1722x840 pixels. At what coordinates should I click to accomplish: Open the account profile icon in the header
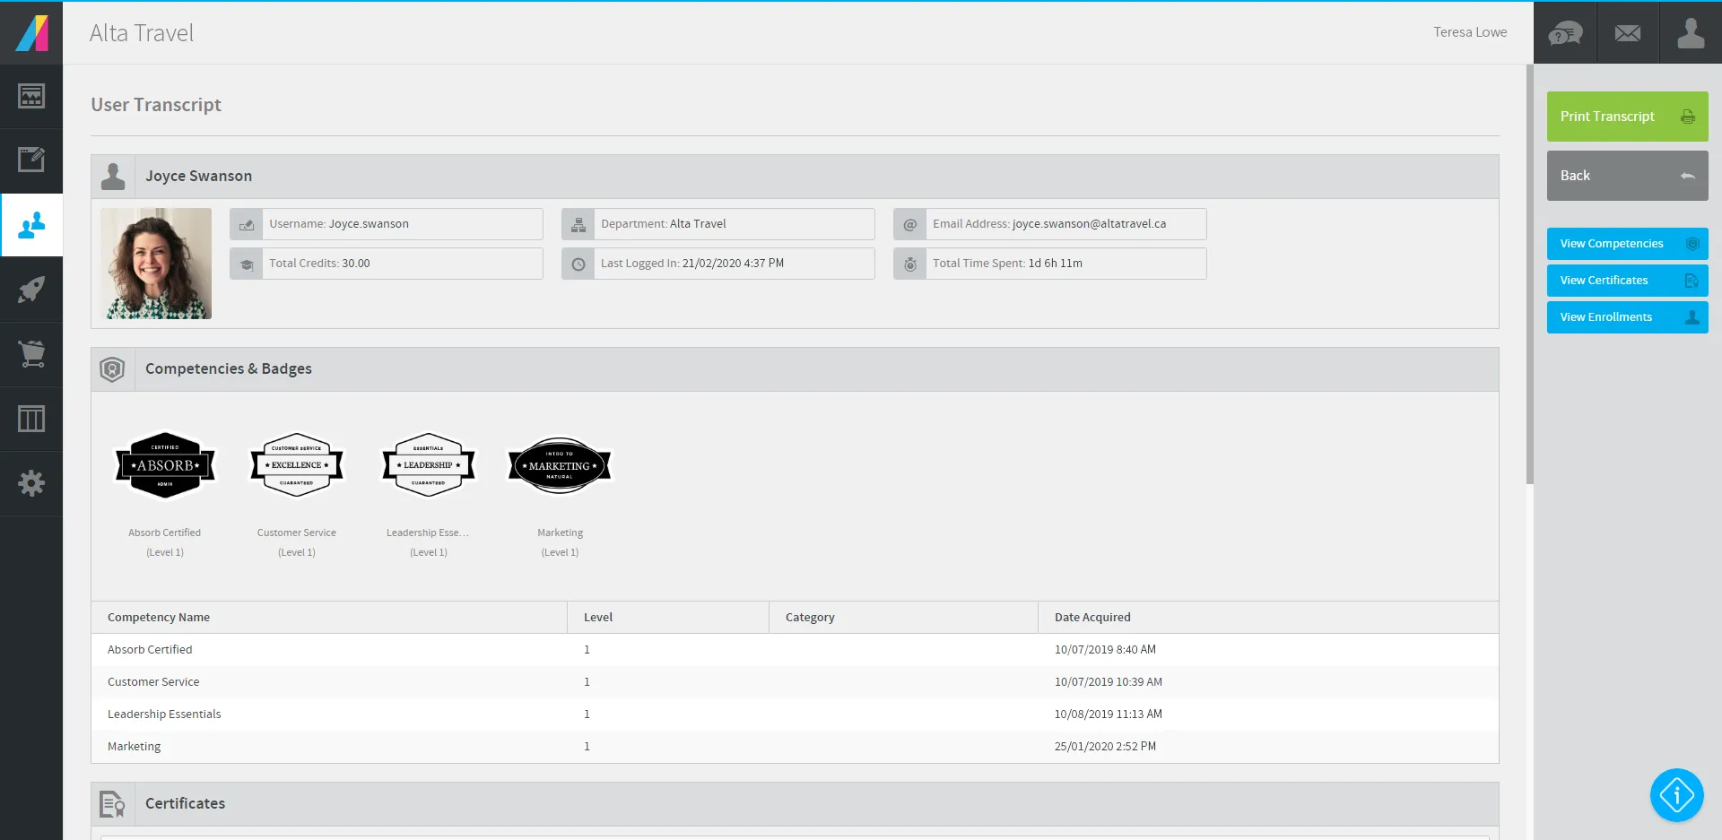point(1690,32)
